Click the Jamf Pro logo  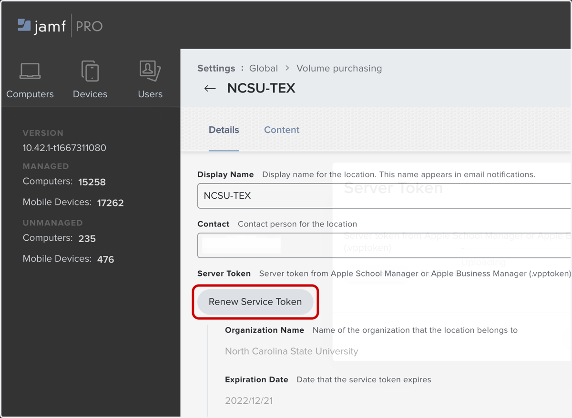60,26
